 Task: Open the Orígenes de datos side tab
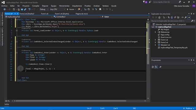pyautogui.click(x=2, y=19)
